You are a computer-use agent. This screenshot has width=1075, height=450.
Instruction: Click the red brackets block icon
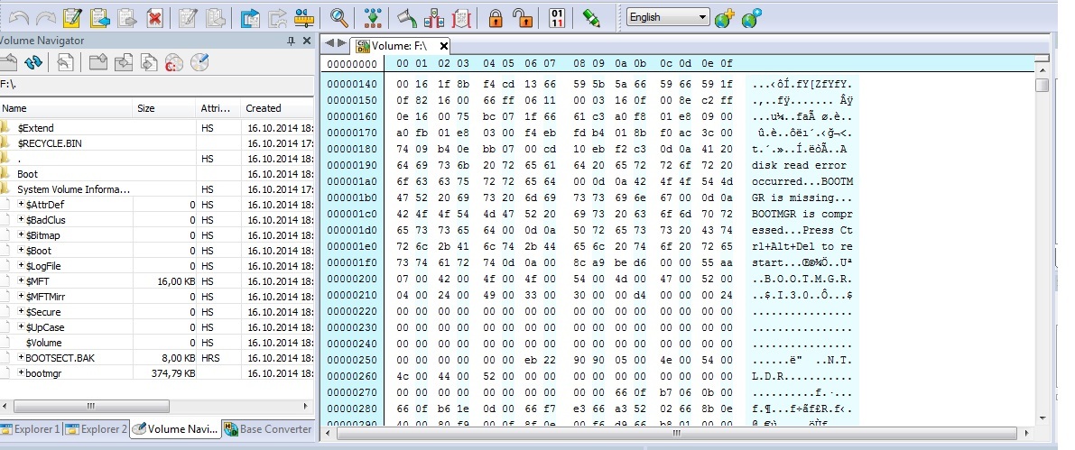[x=461, y=18]
